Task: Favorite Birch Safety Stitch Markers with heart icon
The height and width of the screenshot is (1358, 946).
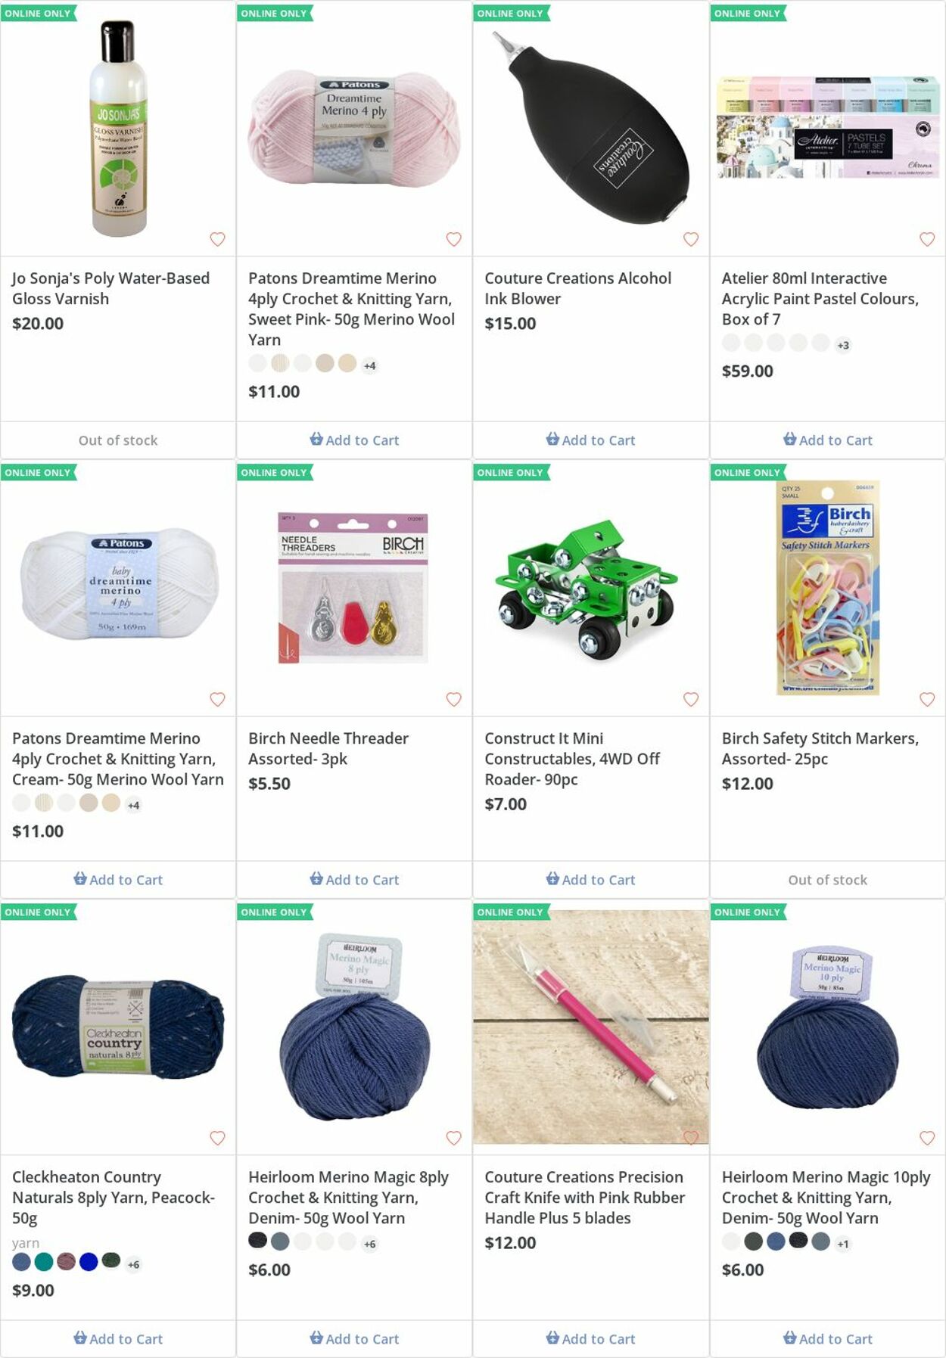Action: click(926, 699)
